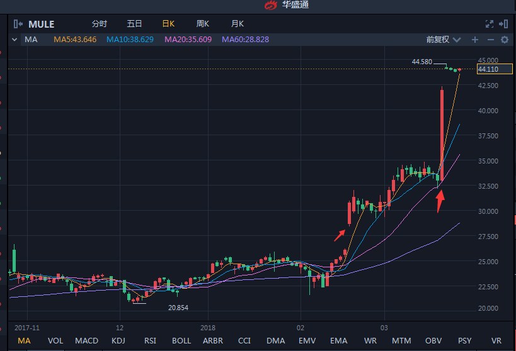This screenshot has height=351, width=516.
Task: Select the 月K monthly chart tab
Action: 237,24
